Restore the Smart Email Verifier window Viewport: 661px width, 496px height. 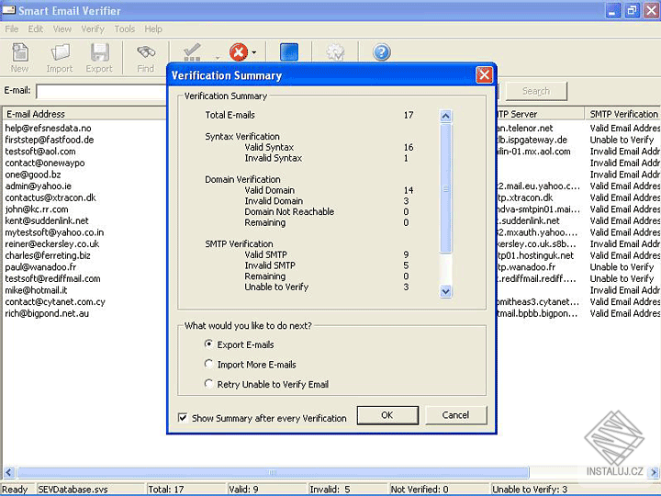pos(632,10)
